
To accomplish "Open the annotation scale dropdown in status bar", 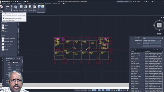I will tap(124, 90).
